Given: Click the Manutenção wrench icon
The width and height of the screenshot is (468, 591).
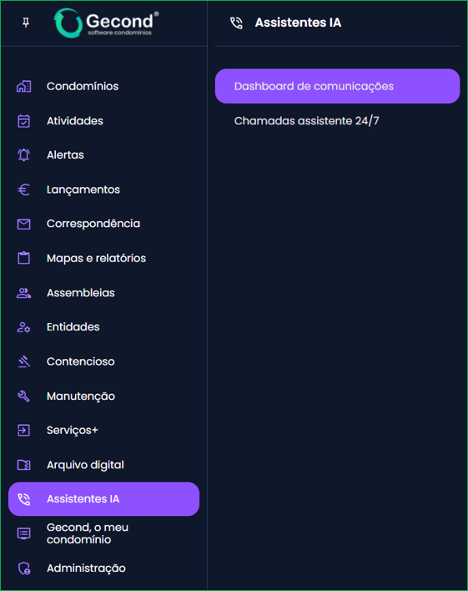Looking at the screenshot, I should tap(23, 397).
